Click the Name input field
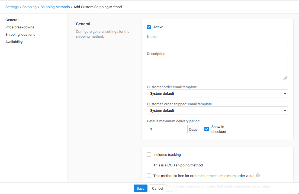 click(x=217, y=43)
